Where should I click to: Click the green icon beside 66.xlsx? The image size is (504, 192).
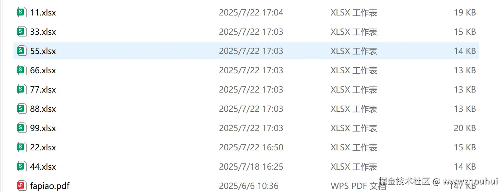coord(21,70)
